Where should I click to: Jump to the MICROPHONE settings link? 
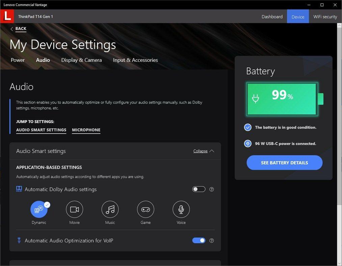click(x=86, y=130)
